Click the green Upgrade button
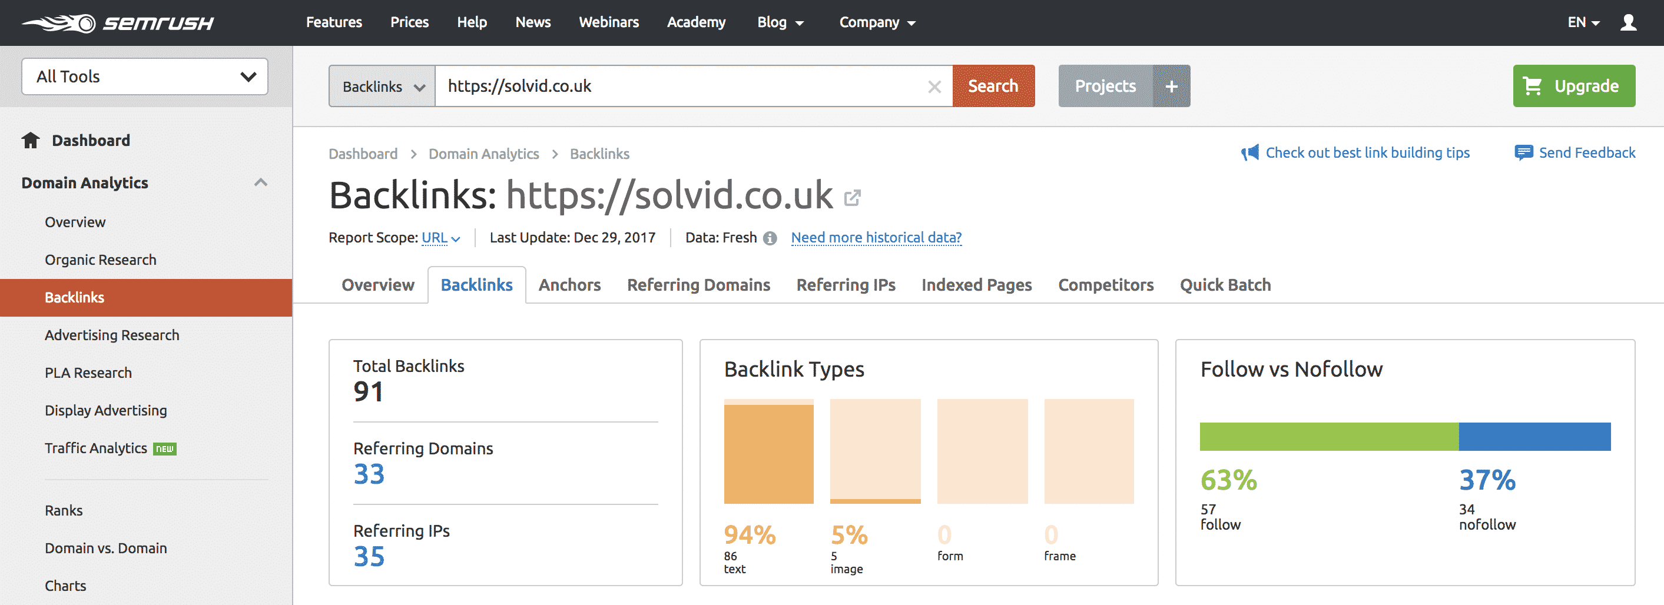The width and height of the screenshot is (1664, 605). pyautogui.click(x=1573, y=86)
